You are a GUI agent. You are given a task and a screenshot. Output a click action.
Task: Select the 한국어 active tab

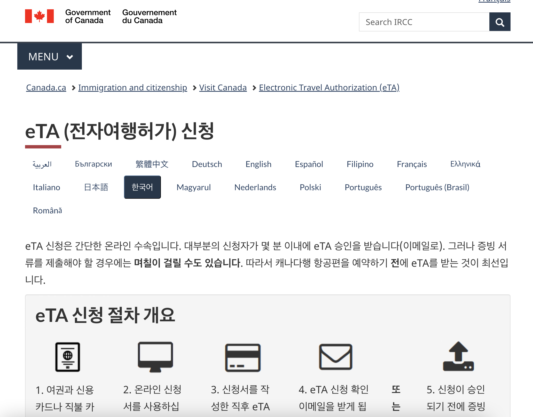[x=142, y=187]
